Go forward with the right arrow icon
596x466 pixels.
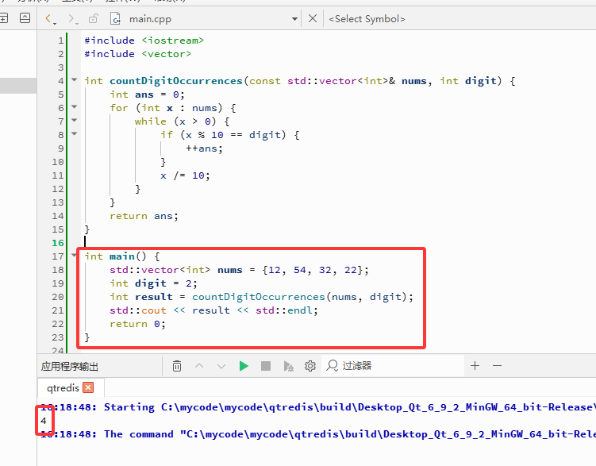pos(72,18)
